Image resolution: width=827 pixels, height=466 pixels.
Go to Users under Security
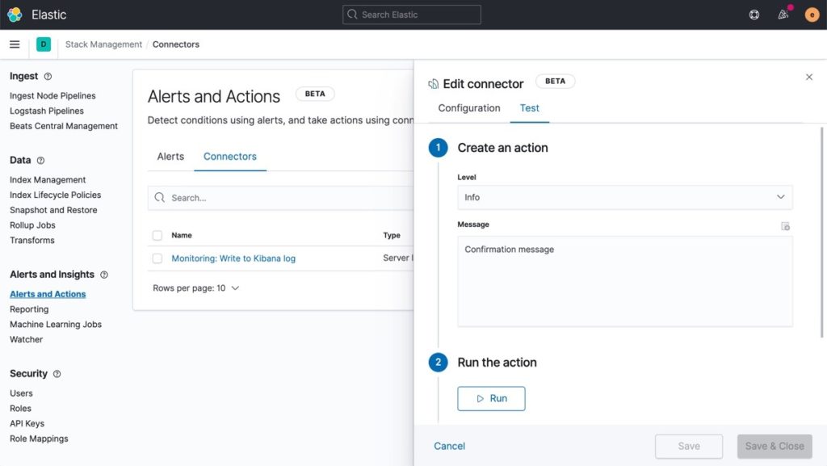pos(21,393)
